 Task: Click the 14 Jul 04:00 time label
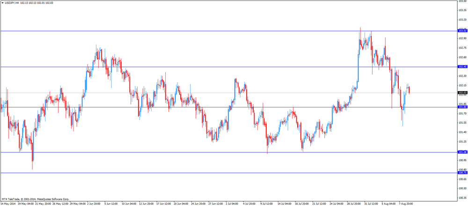pos(285,204)
